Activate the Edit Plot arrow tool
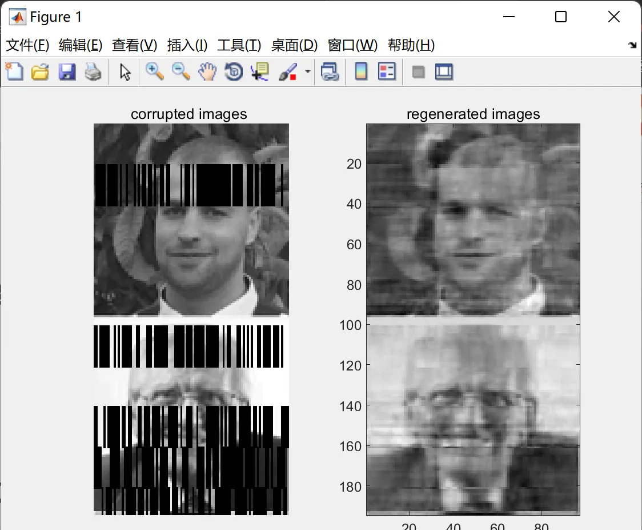The height and width of the screenshot is (530, 642). [125, 71]
